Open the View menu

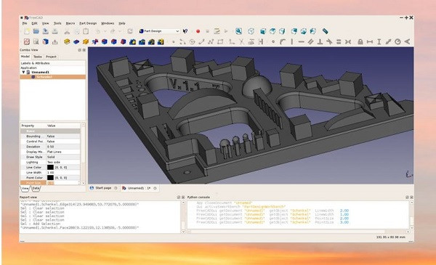[x=45, y=23]
